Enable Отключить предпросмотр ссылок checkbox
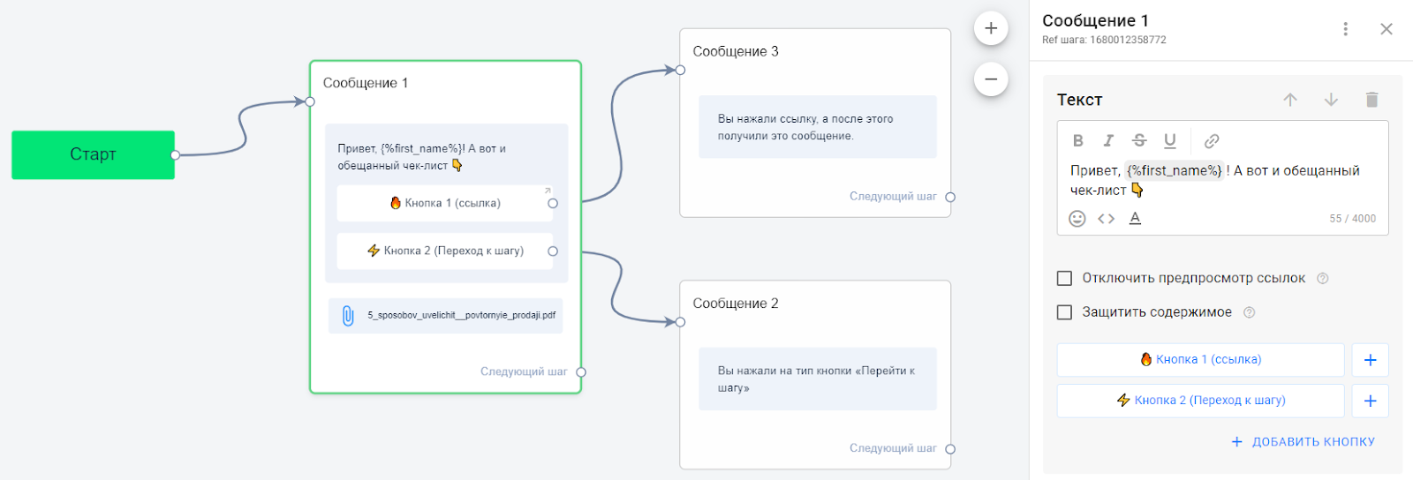1413x480 pixels. pos(1065,279)
